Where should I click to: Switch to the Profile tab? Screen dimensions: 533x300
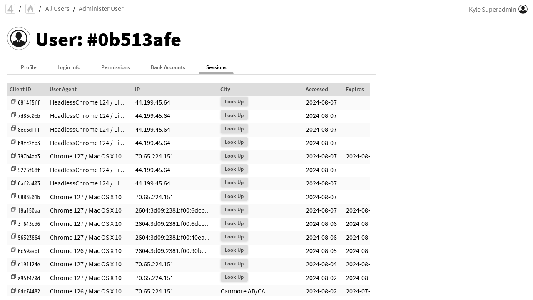29,67
